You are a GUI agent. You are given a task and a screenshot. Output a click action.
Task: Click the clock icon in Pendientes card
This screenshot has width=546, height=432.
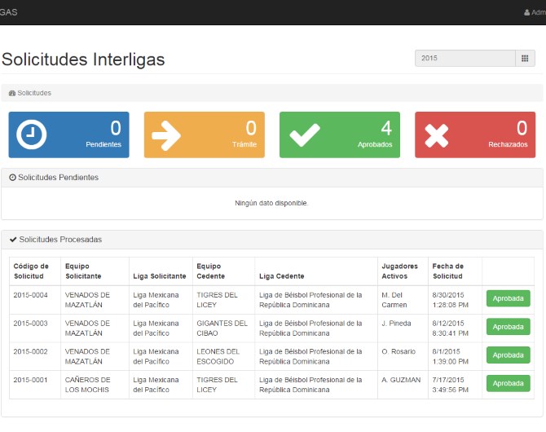[31, 134]
